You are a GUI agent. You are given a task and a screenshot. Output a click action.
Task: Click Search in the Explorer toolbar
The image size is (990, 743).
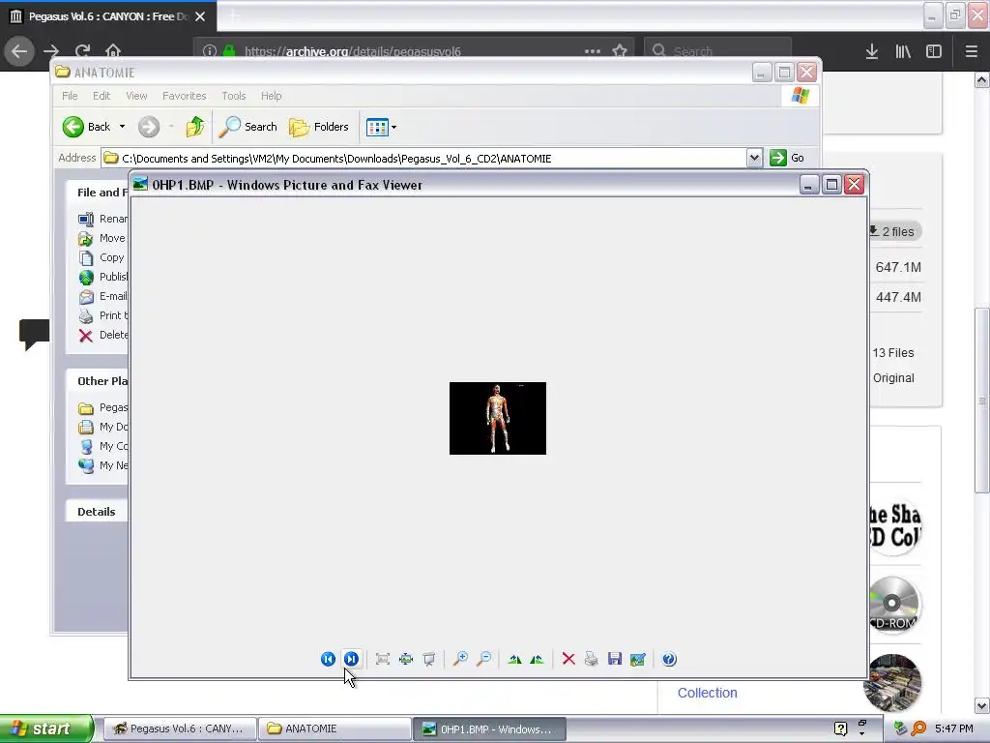[248, 127]
